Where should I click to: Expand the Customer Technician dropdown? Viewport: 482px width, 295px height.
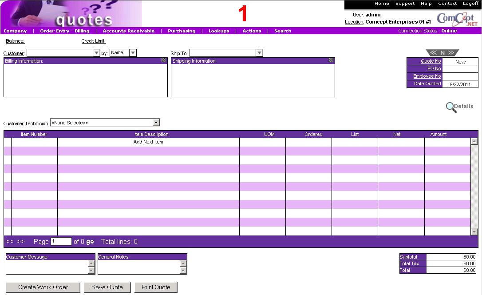156,123
